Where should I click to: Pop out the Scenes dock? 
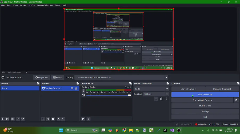point(38,83)
